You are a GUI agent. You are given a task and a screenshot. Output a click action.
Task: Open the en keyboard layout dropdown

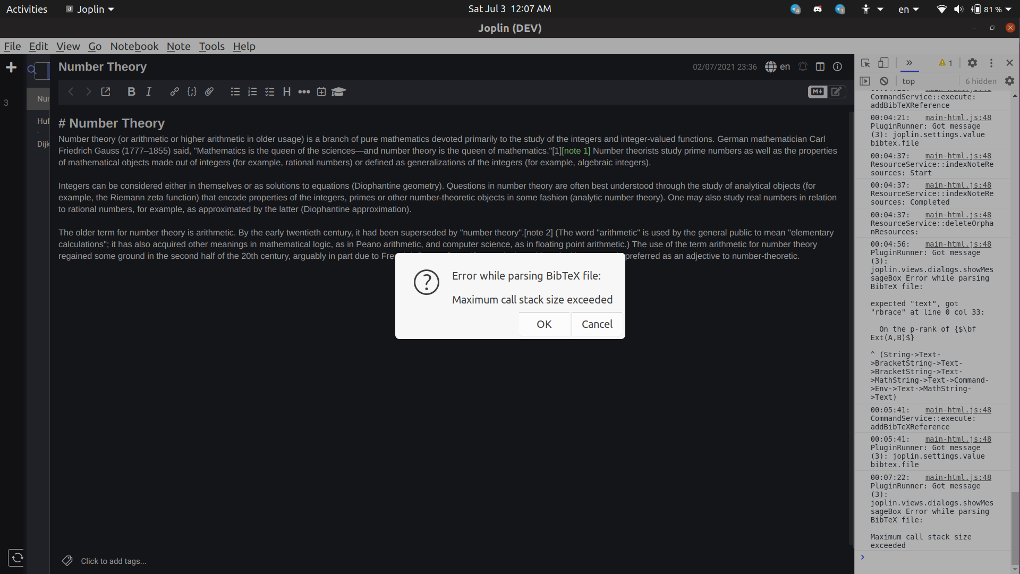[908, 9]
